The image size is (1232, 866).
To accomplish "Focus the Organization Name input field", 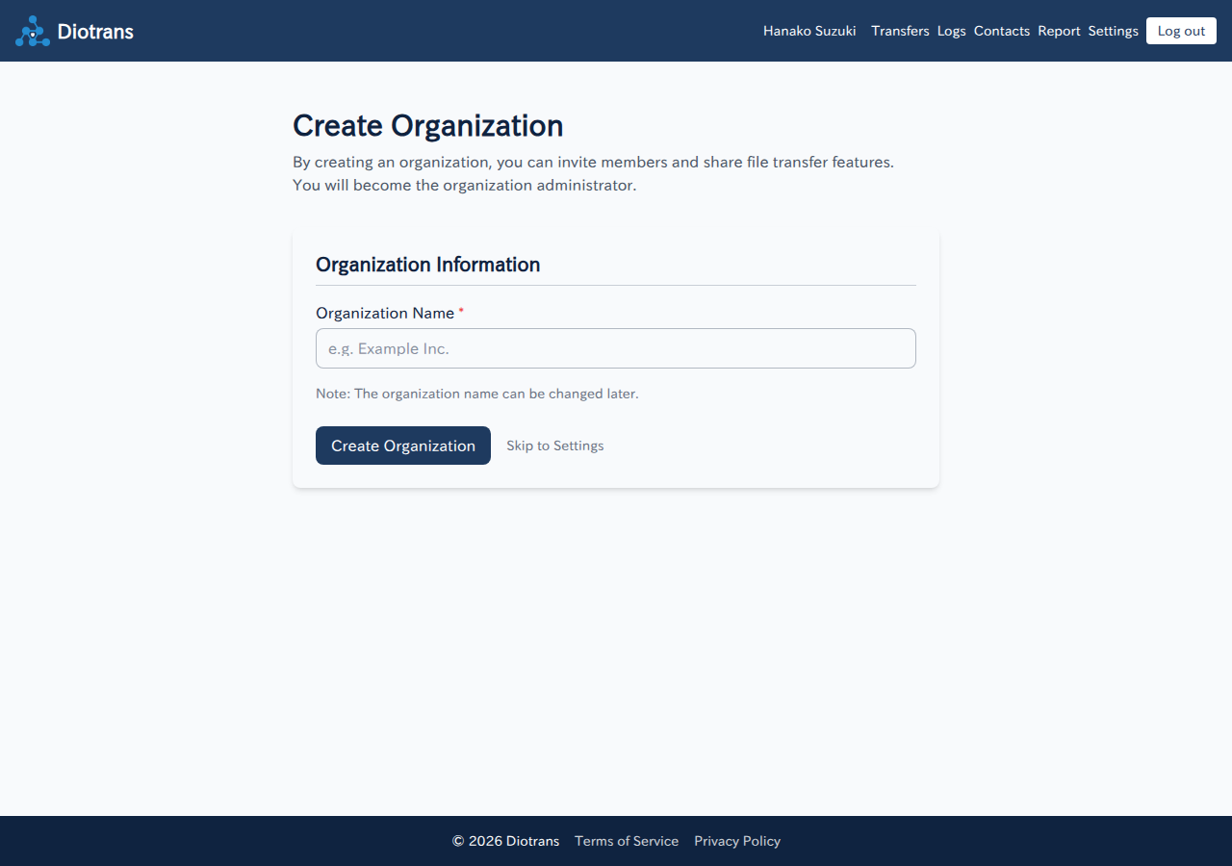I will coord(616,348).
